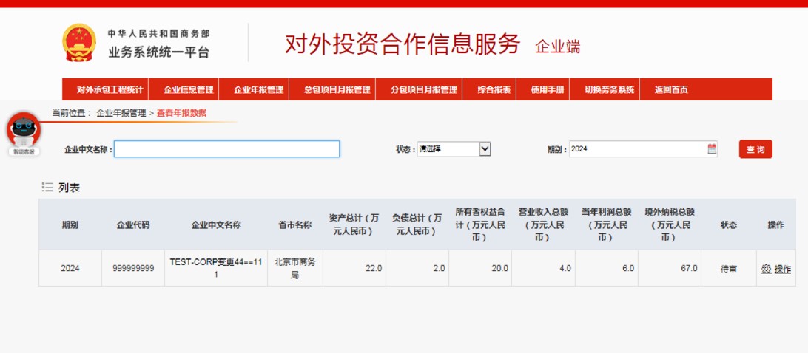The height and width of the screenshot is (353, 808).
Task: Click the TEST-CORP变更44==111 name cell
Action: pos(216,269)
